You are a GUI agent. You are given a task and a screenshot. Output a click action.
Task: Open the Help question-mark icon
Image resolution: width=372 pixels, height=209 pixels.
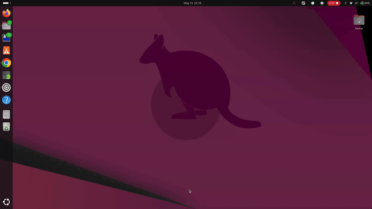[x=7, y=100]
